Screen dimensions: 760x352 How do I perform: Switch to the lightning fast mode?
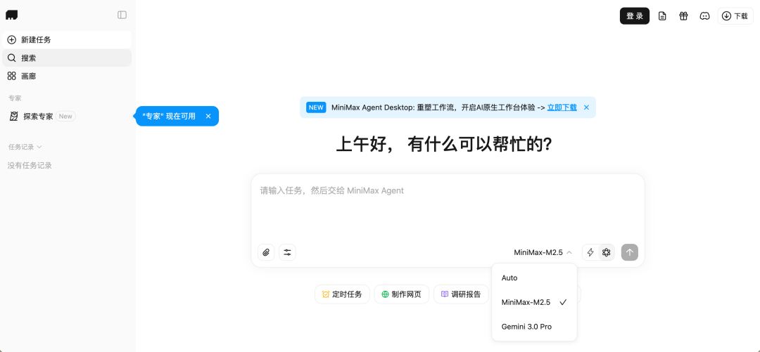(590, 252)
